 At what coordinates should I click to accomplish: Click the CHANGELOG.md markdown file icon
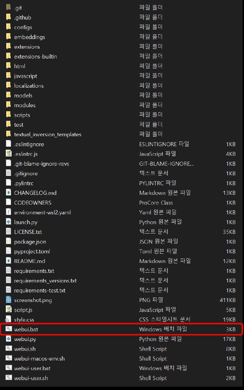point(9,193)
